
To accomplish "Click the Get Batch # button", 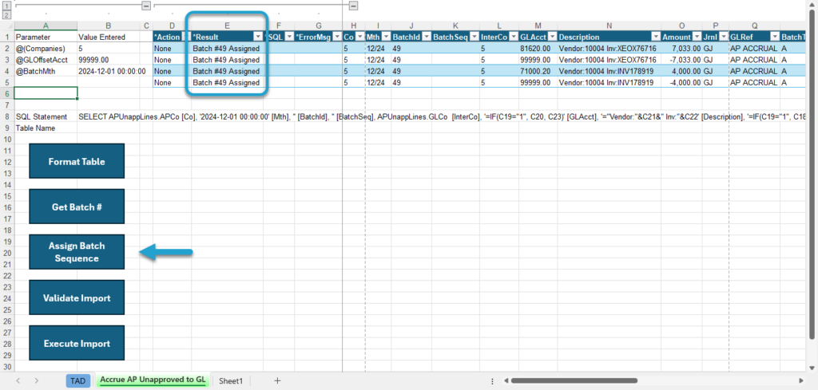I will (x=77, y=207).
